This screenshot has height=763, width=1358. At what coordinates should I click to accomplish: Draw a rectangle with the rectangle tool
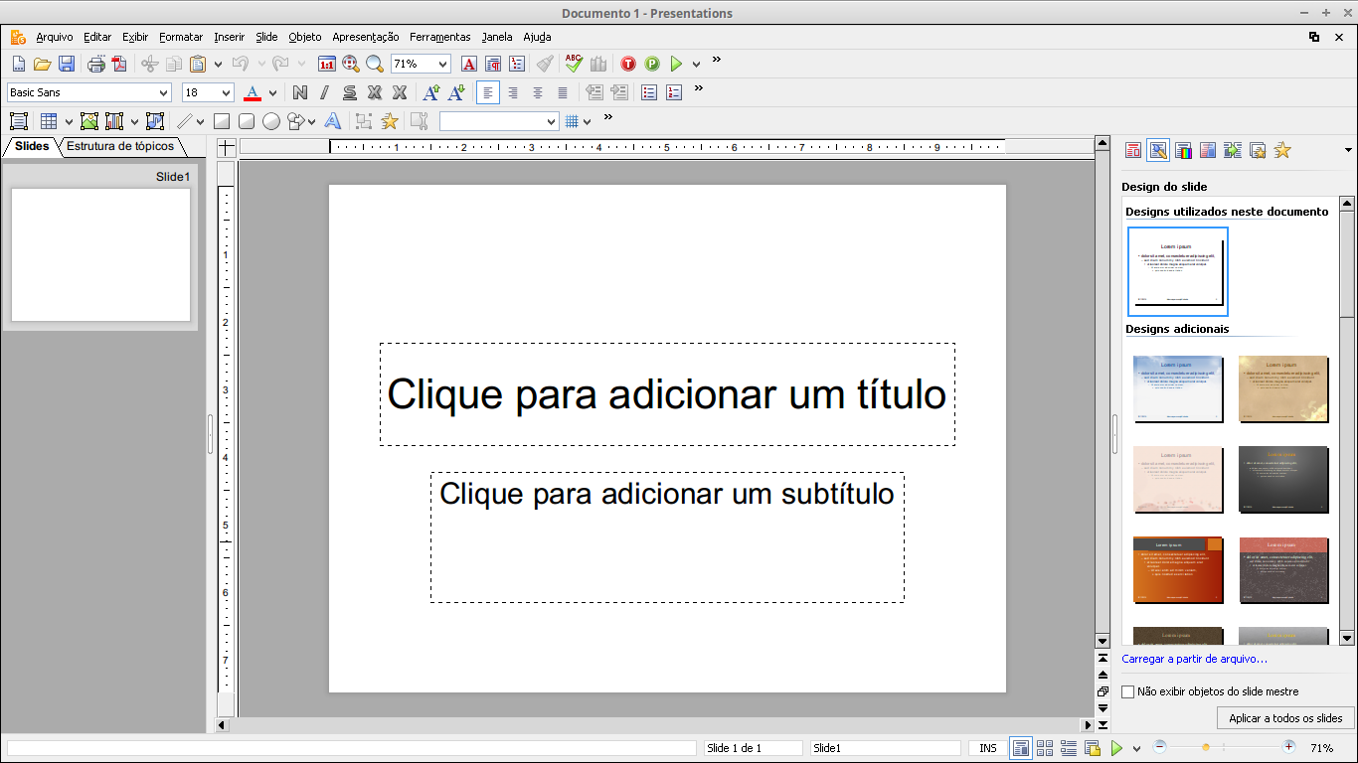point(222,121)
